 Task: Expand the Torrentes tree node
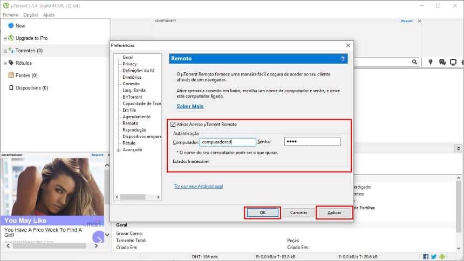[5, 51]
